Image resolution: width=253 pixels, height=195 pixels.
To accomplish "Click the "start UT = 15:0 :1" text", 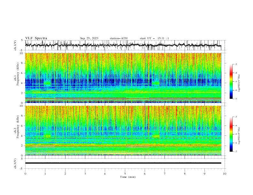I will pyautogui.click(x=154, y=38).
